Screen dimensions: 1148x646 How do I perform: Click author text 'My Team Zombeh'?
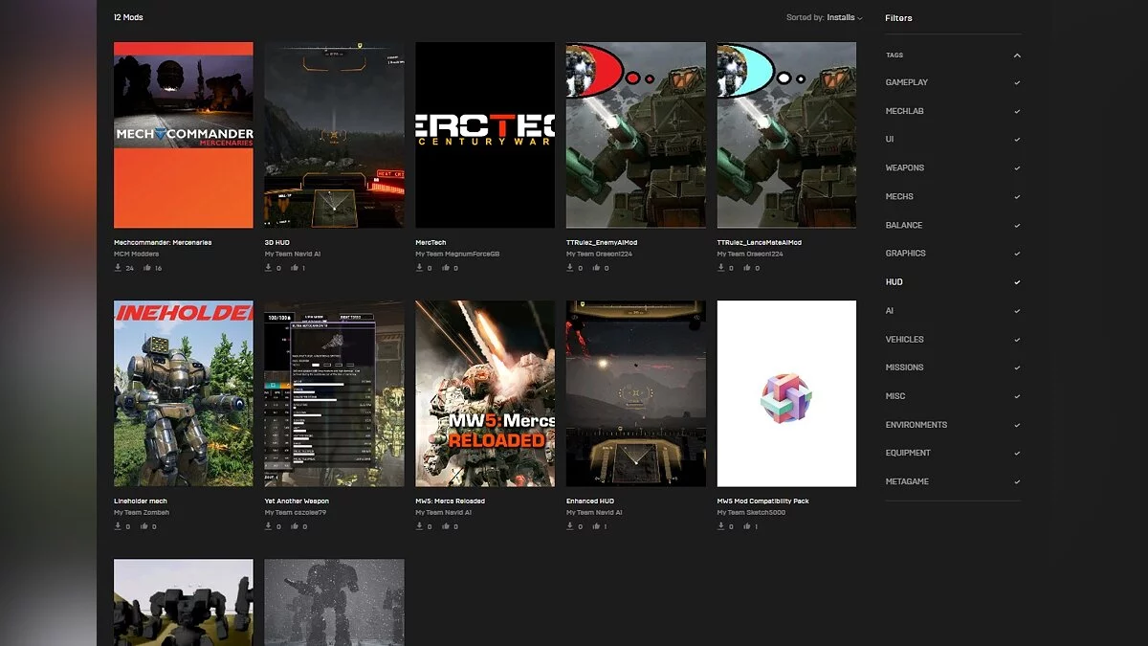142,513
